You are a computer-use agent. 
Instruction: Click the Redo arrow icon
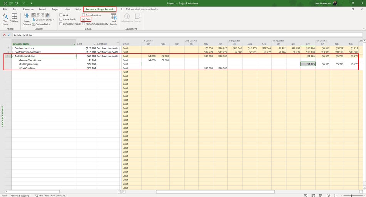24,3
